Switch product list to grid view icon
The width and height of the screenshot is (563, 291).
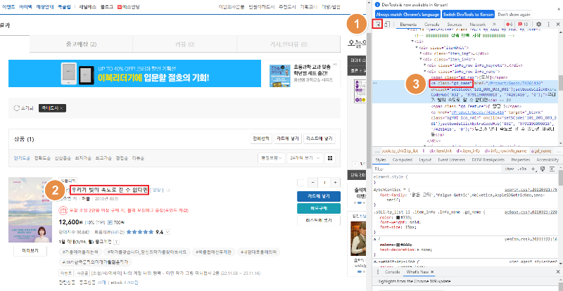click(x=330, y=158)
